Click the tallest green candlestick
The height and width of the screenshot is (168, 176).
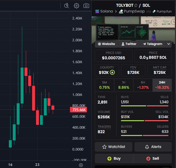22,86
